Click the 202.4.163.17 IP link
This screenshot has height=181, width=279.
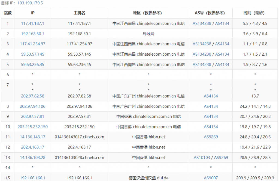32,147
